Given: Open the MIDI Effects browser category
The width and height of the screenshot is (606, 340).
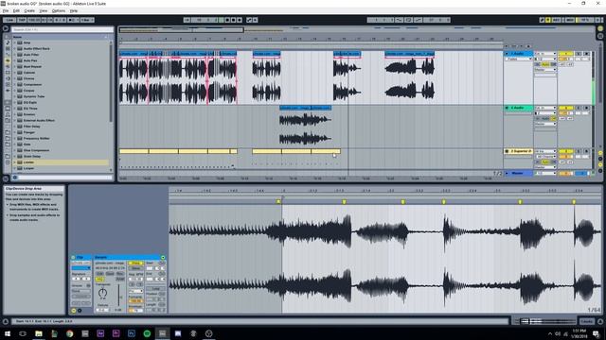Looking at the screenshot, I should (8, 66).
